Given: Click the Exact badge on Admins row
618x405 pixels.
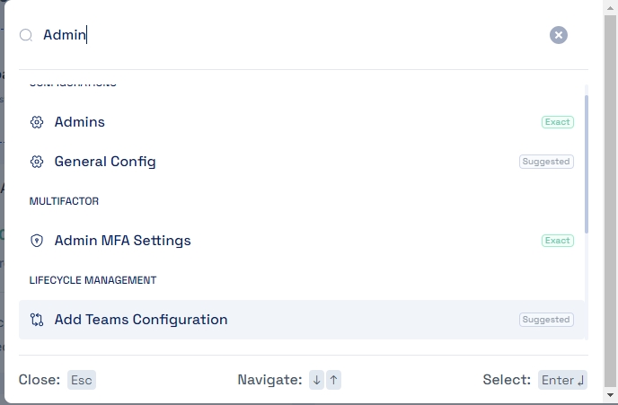Looking at the screenshot, I should [x=557, y=122].
